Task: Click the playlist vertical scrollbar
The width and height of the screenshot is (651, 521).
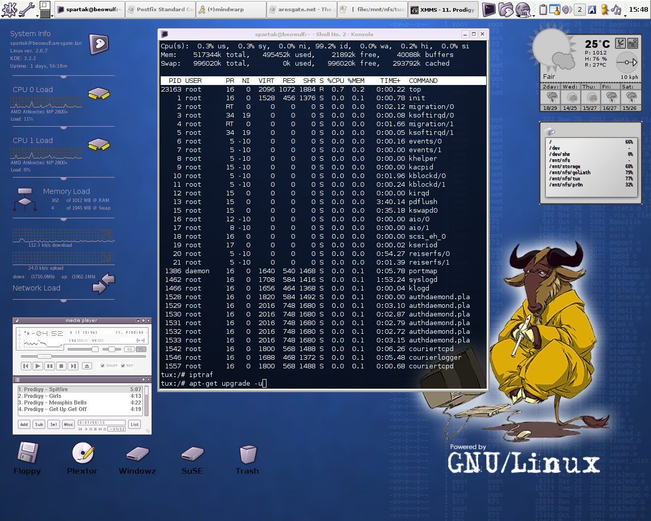Action: (146, 401)
